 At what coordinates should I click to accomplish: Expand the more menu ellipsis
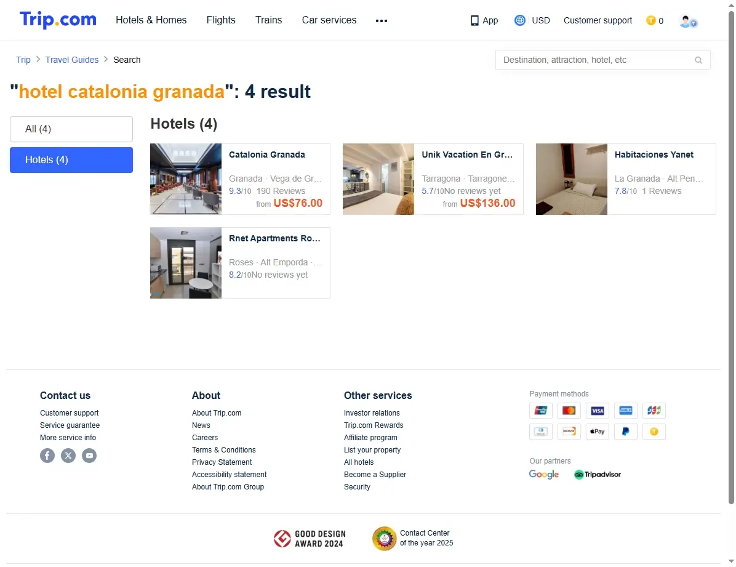click(382, 21)
